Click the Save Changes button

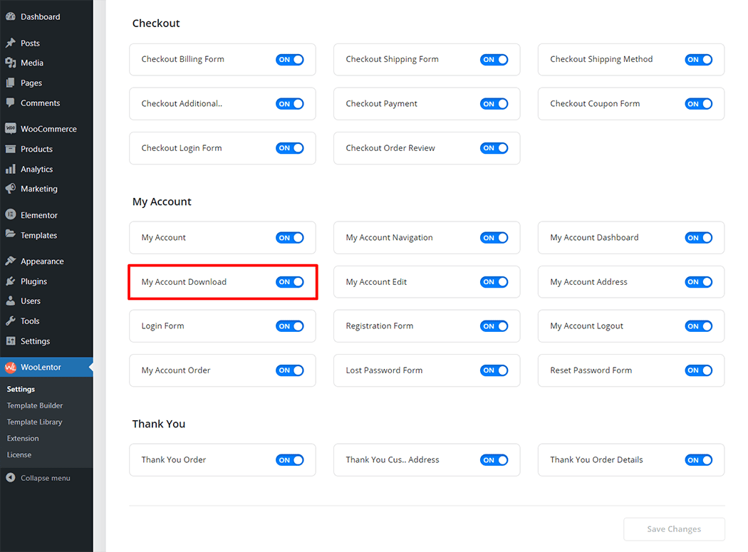(674, 529)
